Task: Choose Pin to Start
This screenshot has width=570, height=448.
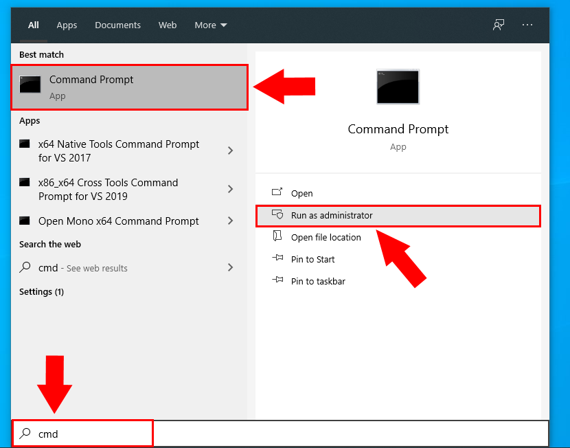Action: coord(398,259)
